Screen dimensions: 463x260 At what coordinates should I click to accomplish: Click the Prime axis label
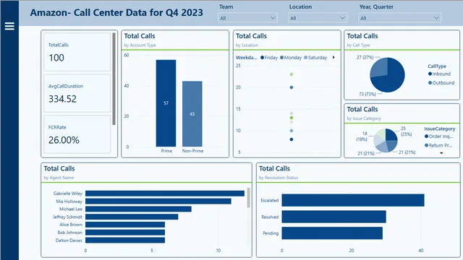pyautogui.click(x=166, y=151)
